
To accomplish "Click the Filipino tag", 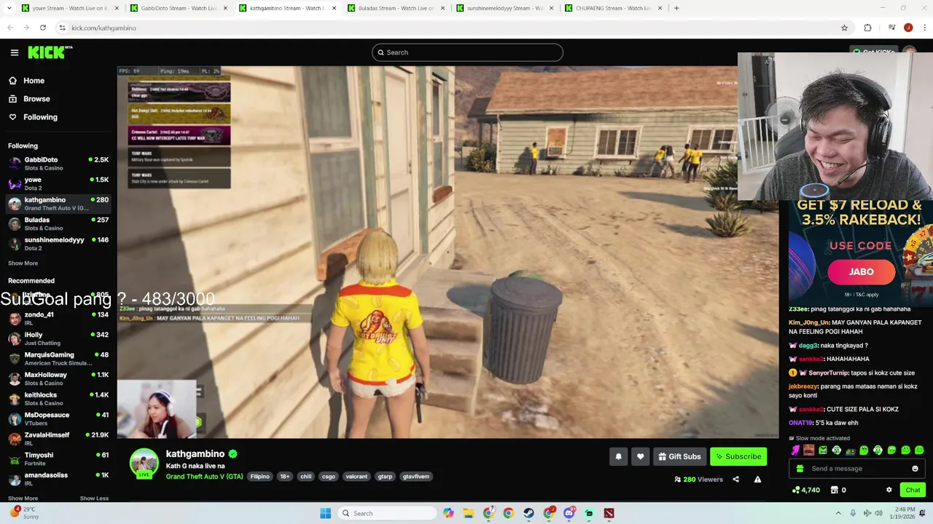I will (260, 477).
